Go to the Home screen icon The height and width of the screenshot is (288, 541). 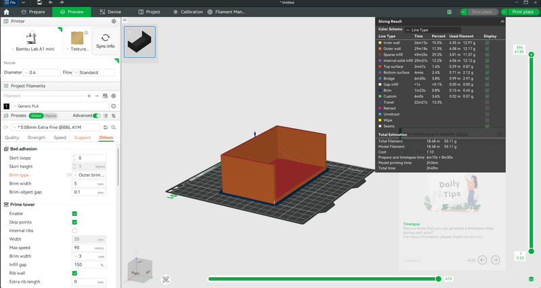pos(6,11)
